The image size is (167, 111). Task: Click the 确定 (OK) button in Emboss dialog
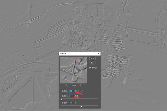(92, 58)
